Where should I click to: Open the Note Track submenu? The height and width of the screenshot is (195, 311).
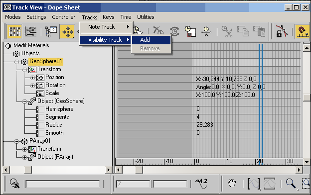click(106, 27)
